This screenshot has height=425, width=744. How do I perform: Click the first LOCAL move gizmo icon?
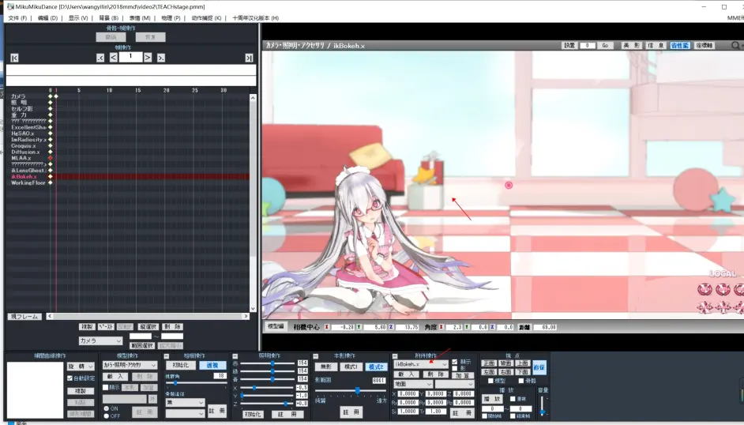[x=705, y=307]
